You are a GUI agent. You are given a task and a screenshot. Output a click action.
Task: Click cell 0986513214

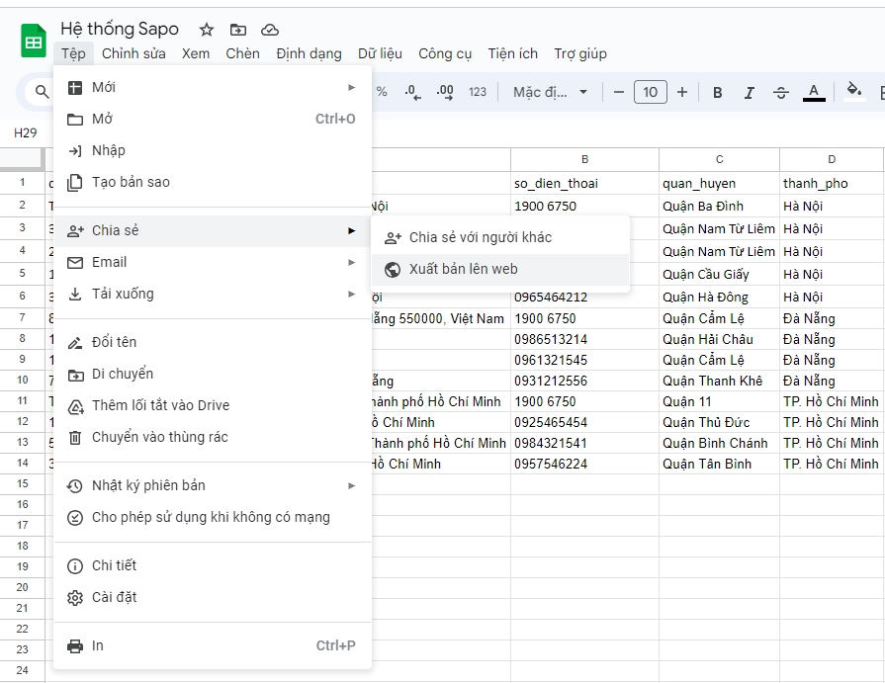584,340
